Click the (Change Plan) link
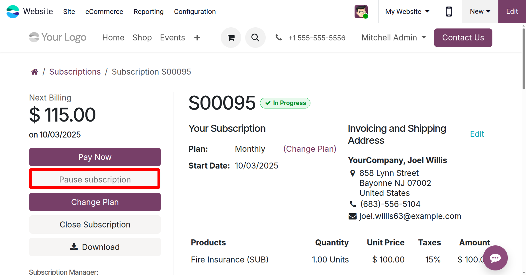 [310, 149]
